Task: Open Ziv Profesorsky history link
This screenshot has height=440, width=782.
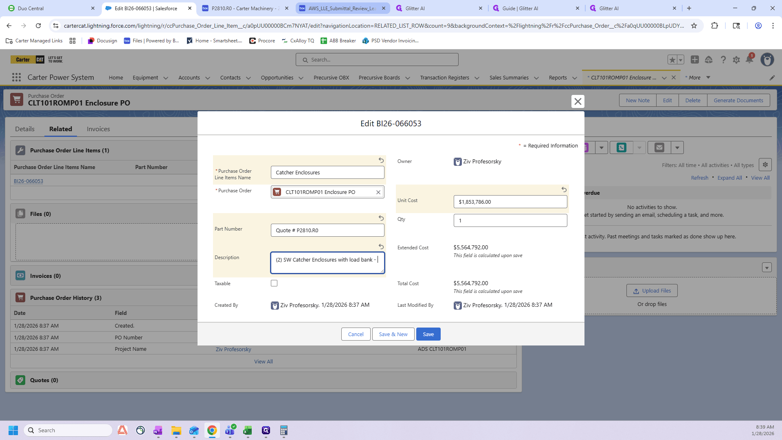Action: tap(233, 349)
